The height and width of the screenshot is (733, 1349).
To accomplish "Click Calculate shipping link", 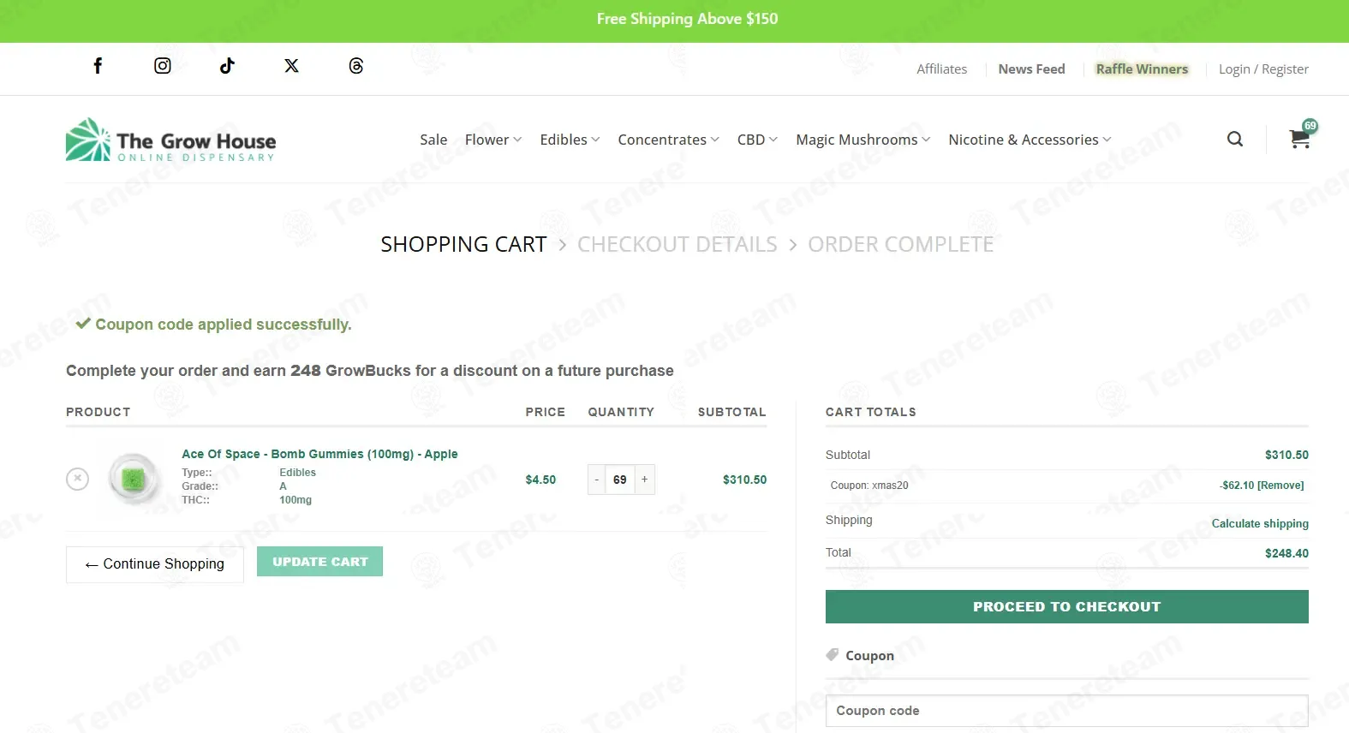I will [x=1260, y=523].
